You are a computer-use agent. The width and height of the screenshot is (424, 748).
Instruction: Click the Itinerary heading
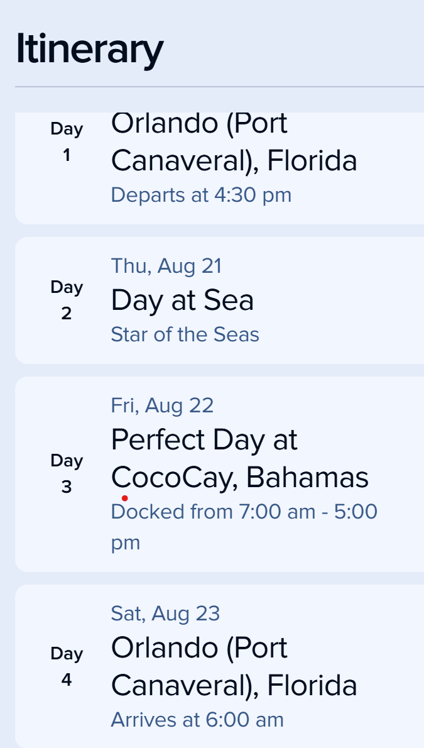pos(89,50)
